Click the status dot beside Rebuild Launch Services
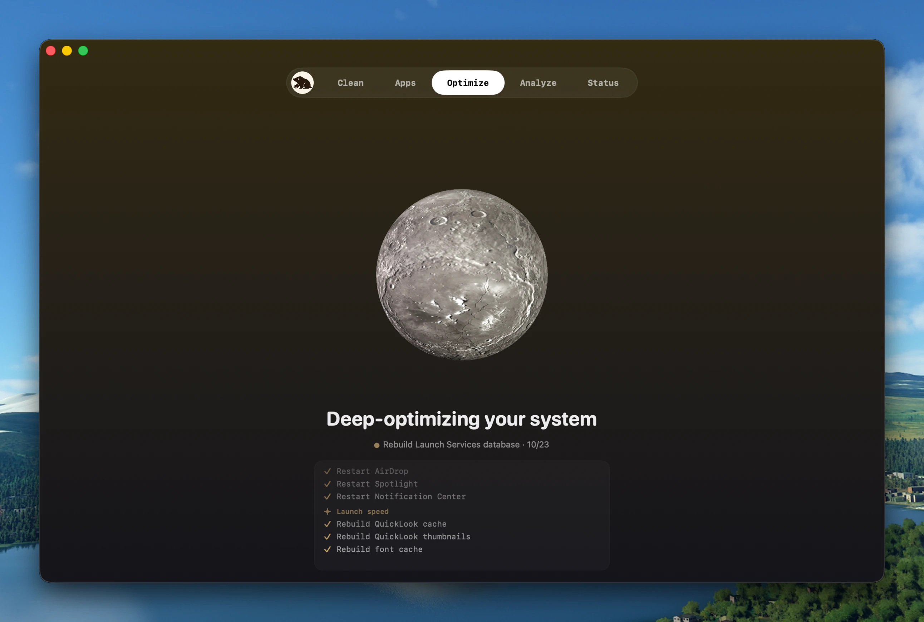Screen dimensions: 924x622 [377, 446]
